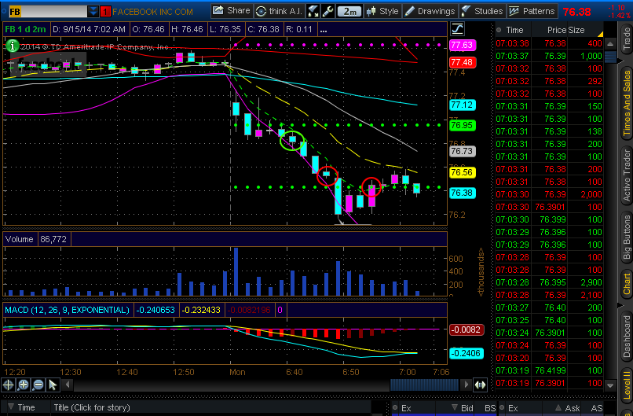Click the -0.2406 MACD axis label
Image resolution: width=633 pixels, height=416 pixels.
click(x=467, y=353)
